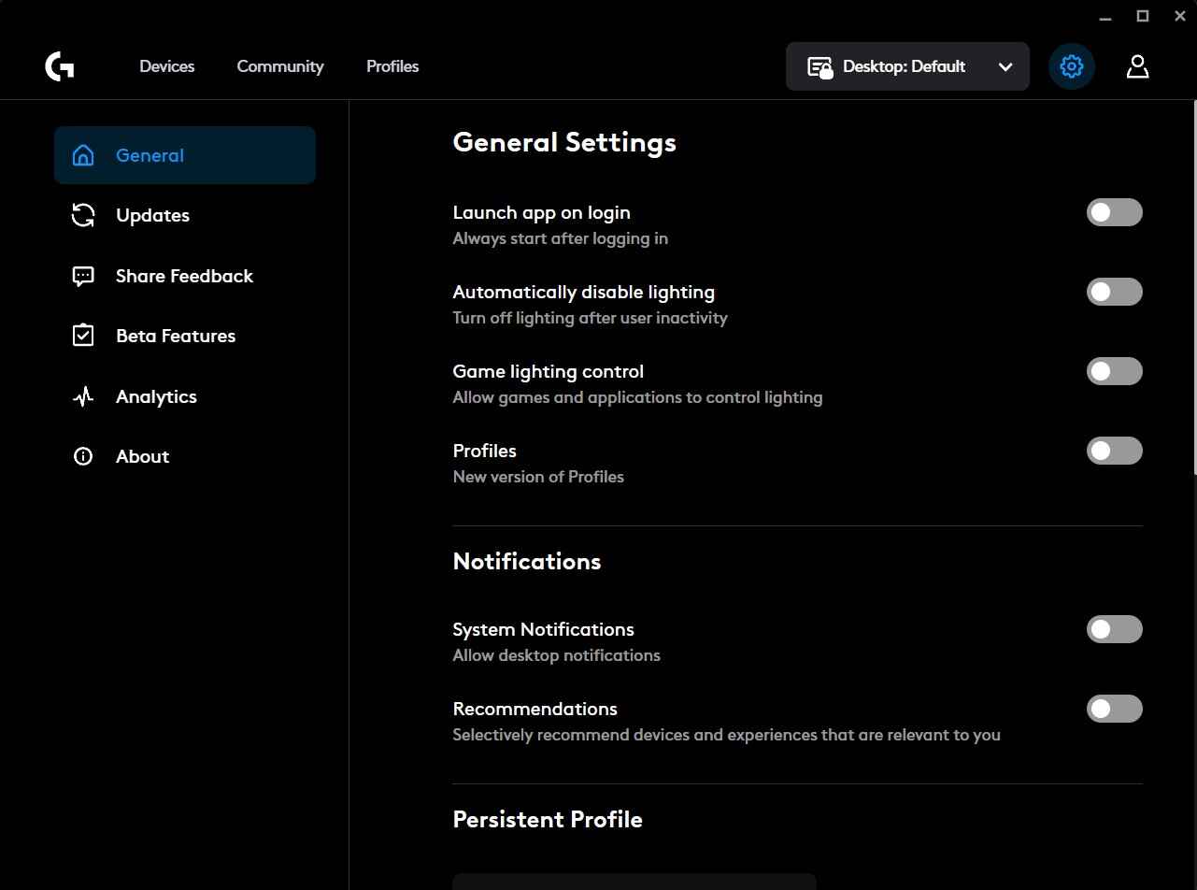
Task: Click 'New version of Profiles' description
Action: coord(538,477)
